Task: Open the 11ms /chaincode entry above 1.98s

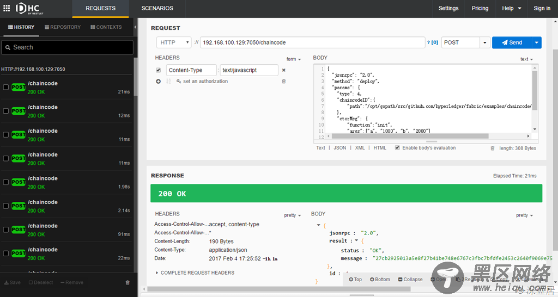Action: pos(66,158)
